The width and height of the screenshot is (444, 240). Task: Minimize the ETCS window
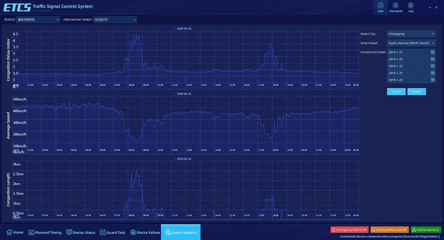[x=430, y=7]
